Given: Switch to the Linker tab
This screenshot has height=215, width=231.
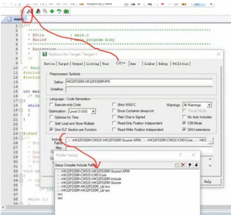Looking at the screenshot, I should point(149,64).
